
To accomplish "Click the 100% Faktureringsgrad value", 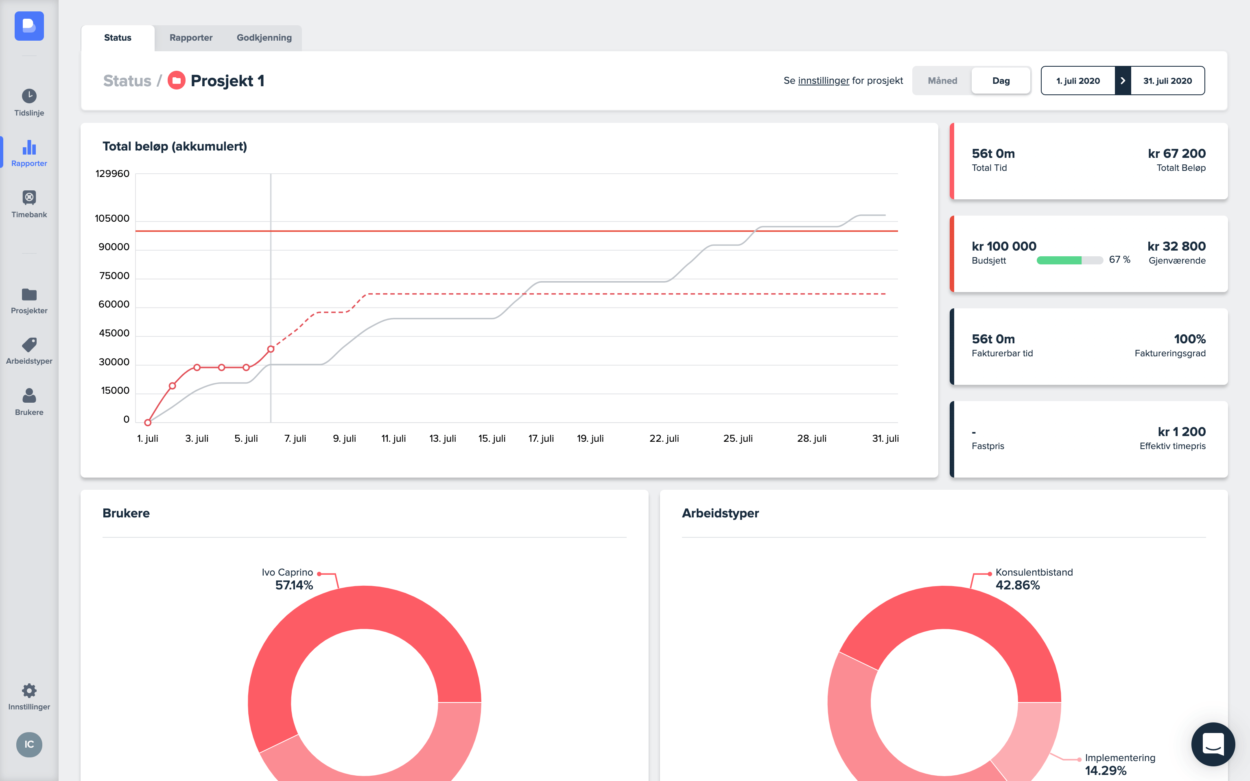I will [1189, 339].
